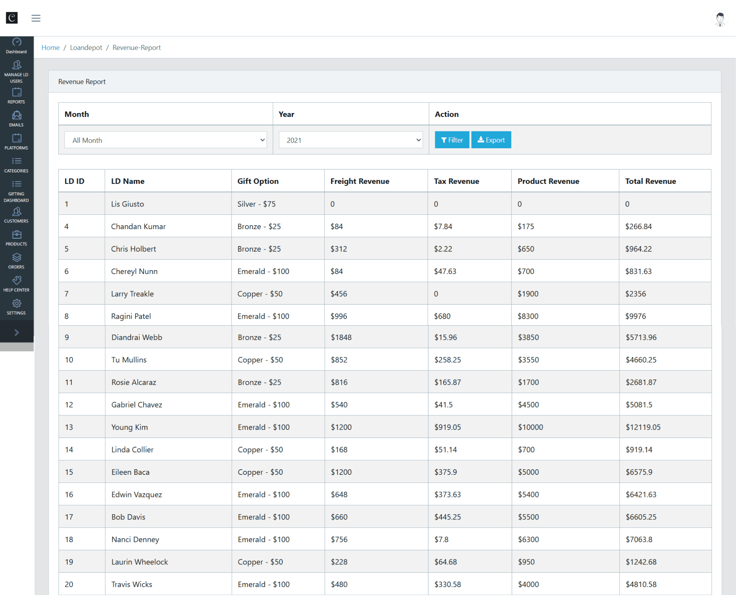Image resolution: width=736 pixels, height=605 pixels.
Task: Open the Help Center sidebar item
Action: tap(16, 284)
